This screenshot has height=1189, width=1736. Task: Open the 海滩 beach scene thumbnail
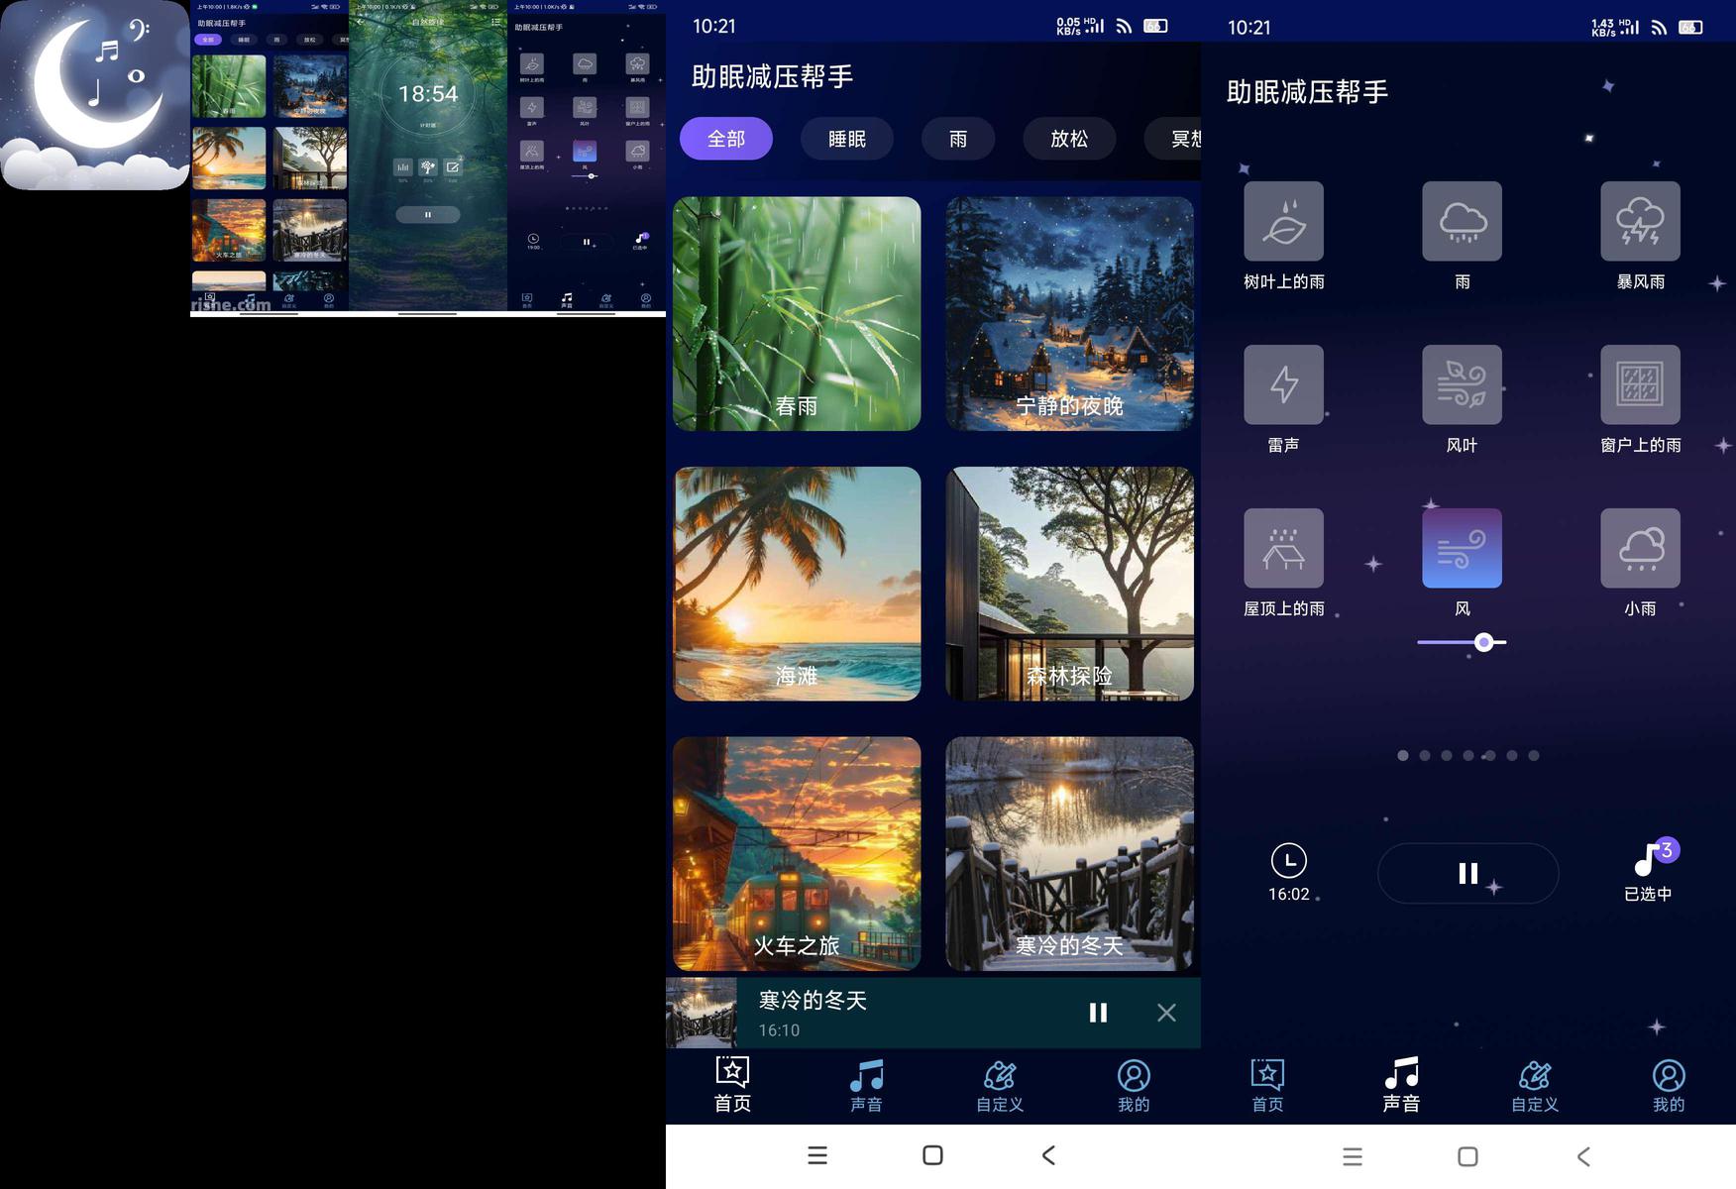tap(797, 584)
